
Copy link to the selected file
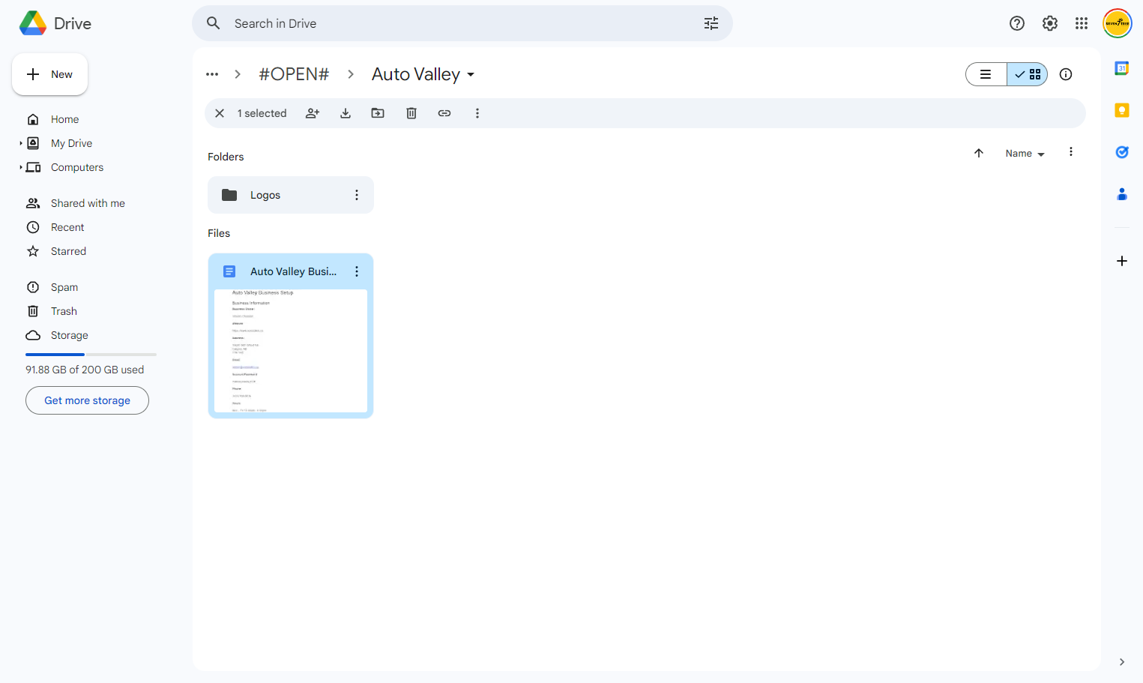point(444,113)
